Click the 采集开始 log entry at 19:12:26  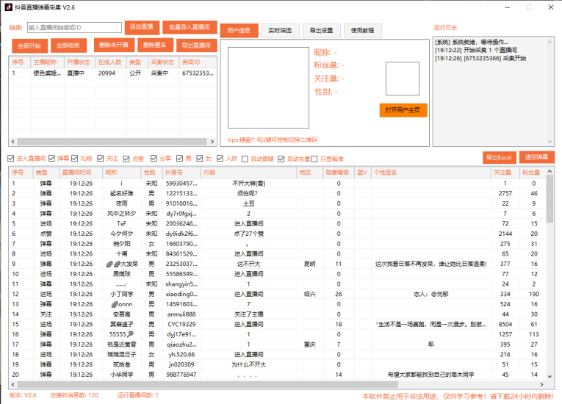pyautogui.click(x=480, y=58)
